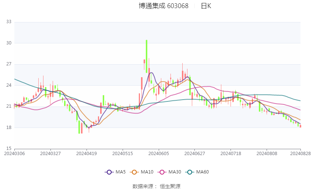Click the x-axis date 20240306
313x190 pixels.
pos(14,154)
